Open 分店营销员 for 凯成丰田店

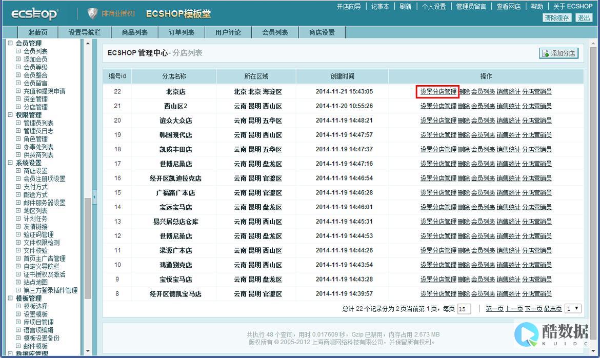[x=537, y=149]
